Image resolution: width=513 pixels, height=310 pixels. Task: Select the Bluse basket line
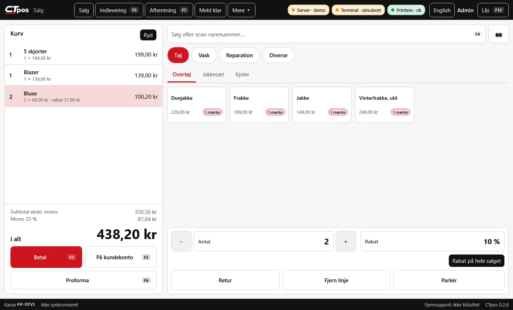(84, 96)
